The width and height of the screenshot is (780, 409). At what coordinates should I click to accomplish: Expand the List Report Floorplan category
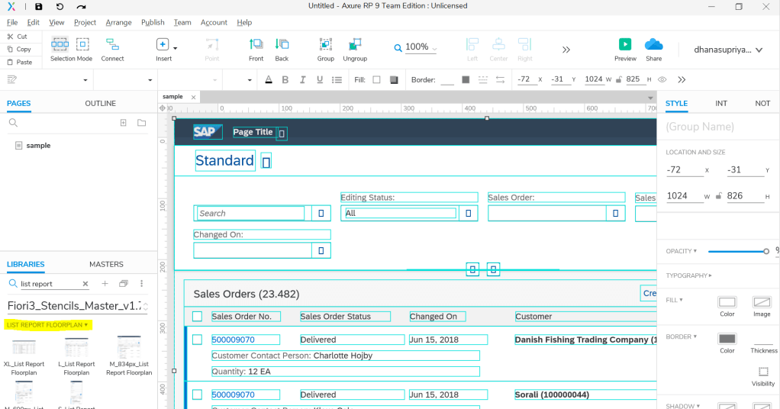47,325
